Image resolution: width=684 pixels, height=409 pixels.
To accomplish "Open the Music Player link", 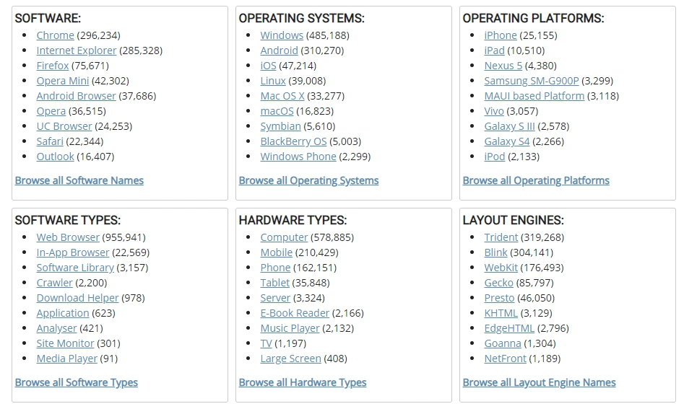I will 290,328.
